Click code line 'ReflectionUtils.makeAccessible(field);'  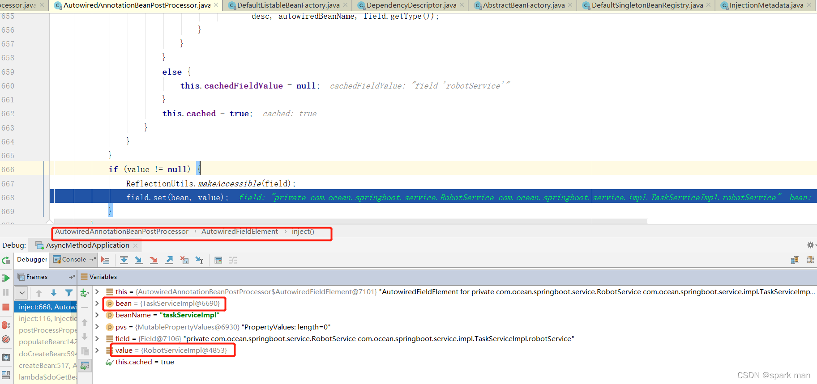211,184
